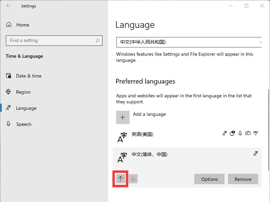Open the Date & time settings page
The image size is (270, 202).
[x=29, y=76]
